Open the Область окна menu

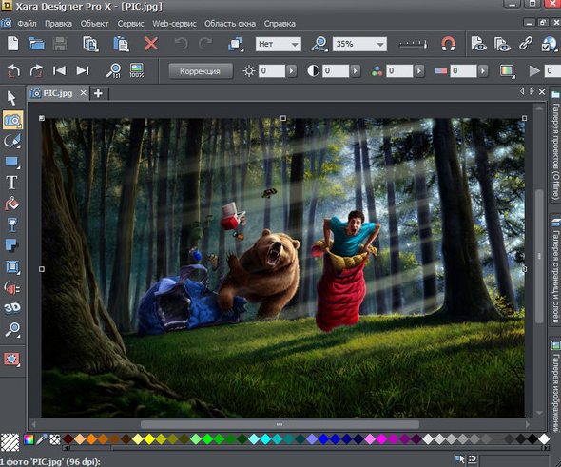(230, 24)
